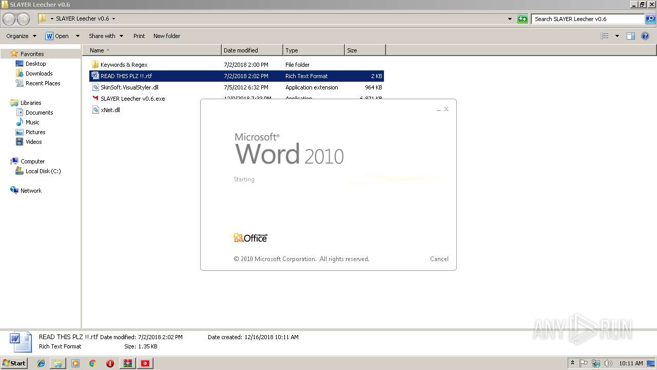657x370 pixels.
Task: Open Downloads in the navigation pane
Action: pyautogui.click(x=39, y=73)
